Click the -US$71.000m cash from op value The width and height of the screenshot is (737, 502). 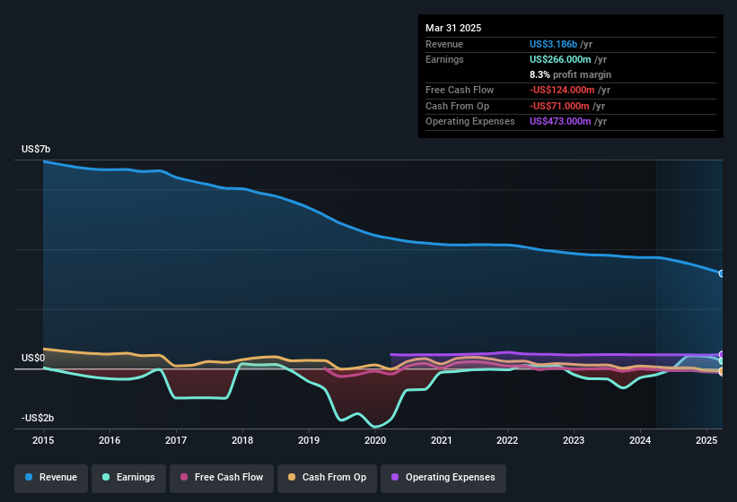click(559, 106)
